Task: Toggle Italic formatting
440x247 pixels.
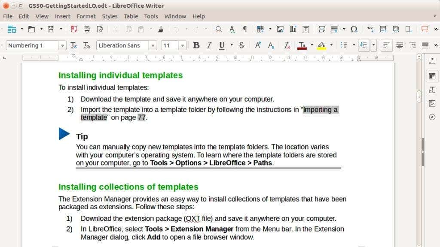Action: coord(209,45)
